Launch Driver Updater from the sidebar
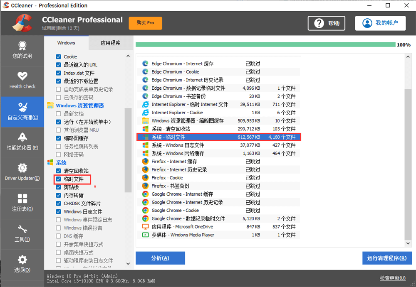 click(22, 172)
